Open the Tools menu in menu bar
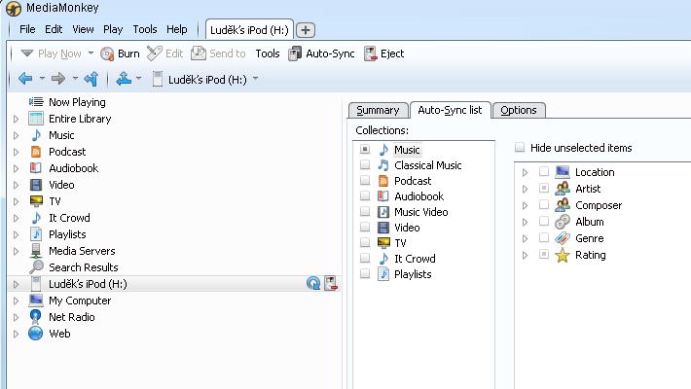Screen dimensions: 691x389 (144, 30)
